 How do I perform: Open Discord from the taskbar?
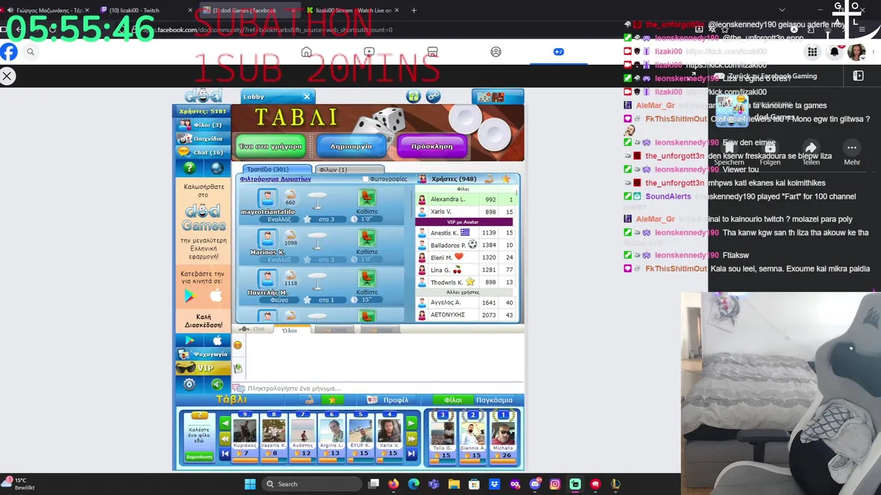535,484
